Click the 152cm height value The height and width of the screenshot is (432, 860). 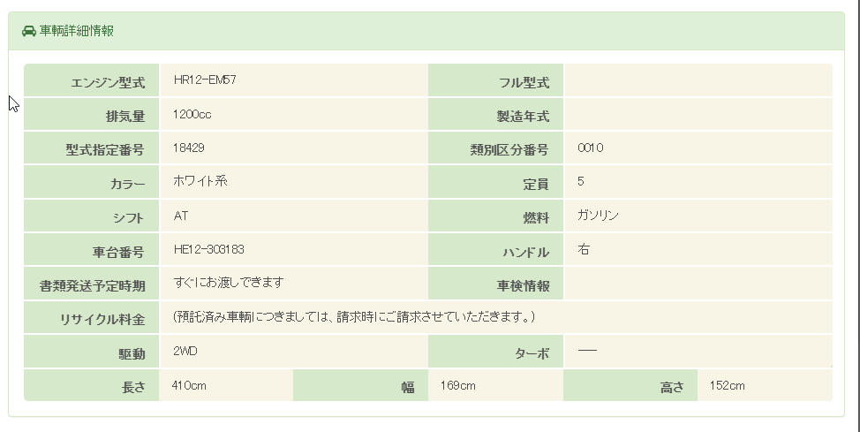(728, 385)
